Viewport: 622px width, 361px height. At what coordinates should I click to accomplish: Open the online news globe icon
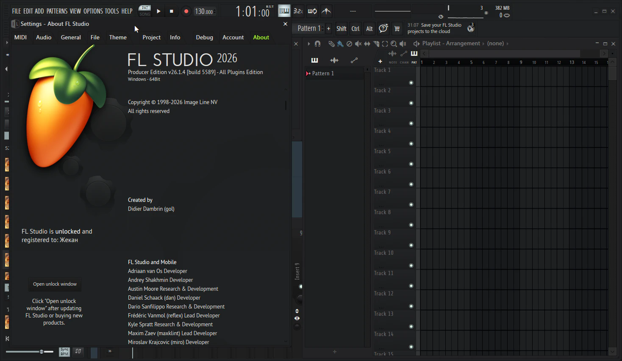click(x=471, y=28)
